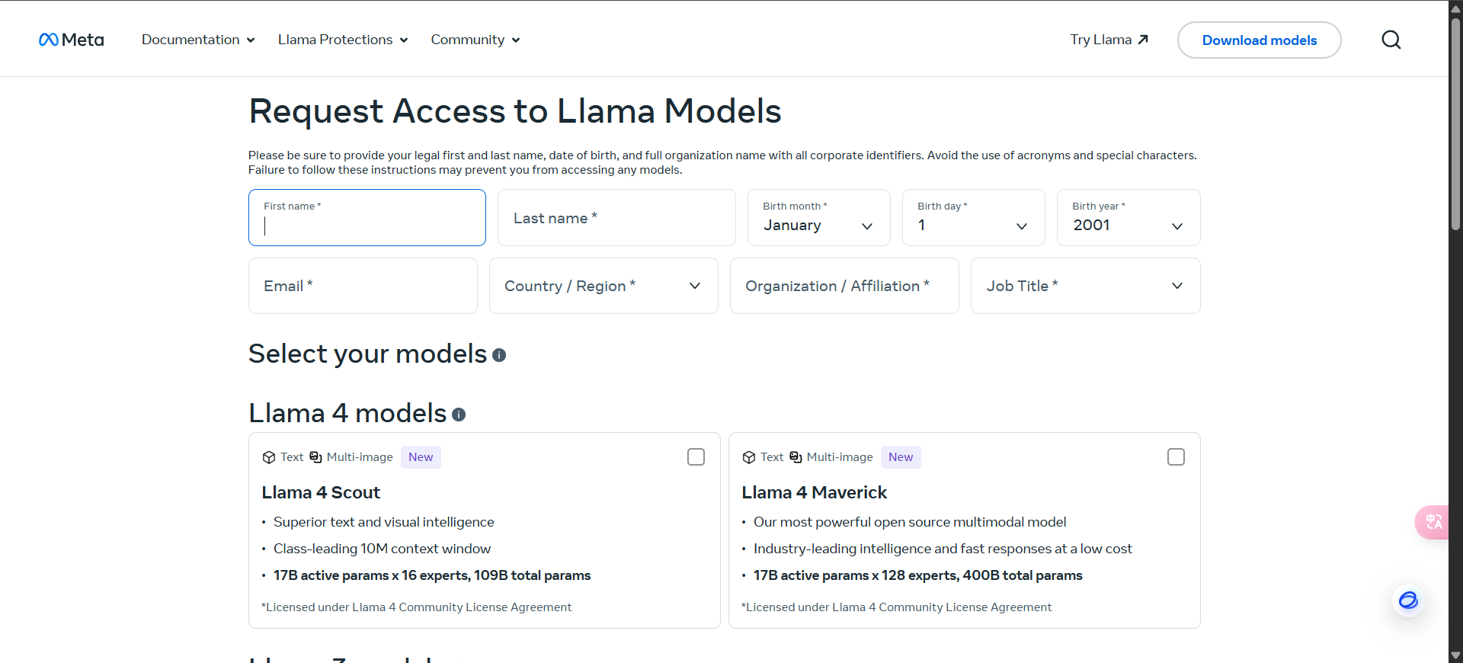
Task: Click the Email field
Action: (363, 286)
